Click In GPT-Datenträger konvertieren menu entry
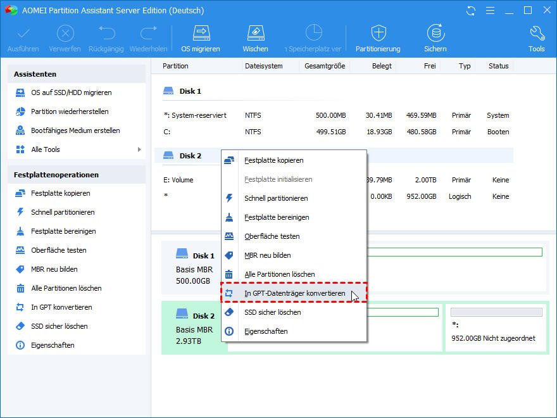Image resolution: width=557 pixels, height=418 pixels. tap(294, 293)
